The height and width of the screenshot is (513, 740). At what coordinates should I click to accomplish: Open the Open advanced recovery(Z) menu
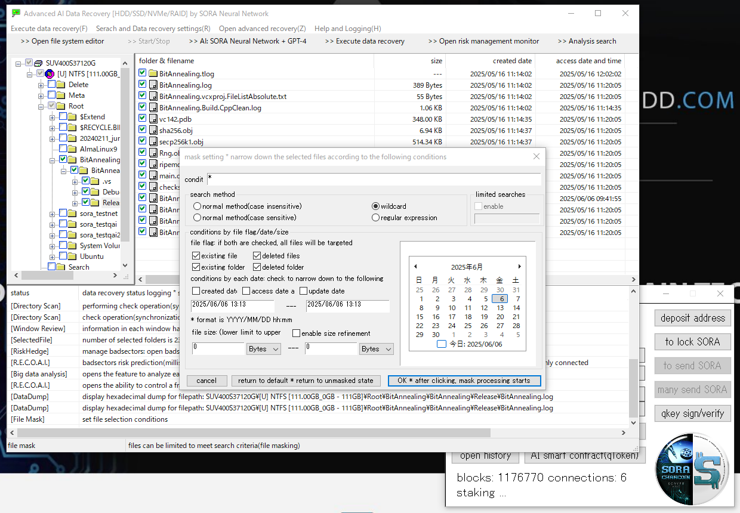[262, 29]
